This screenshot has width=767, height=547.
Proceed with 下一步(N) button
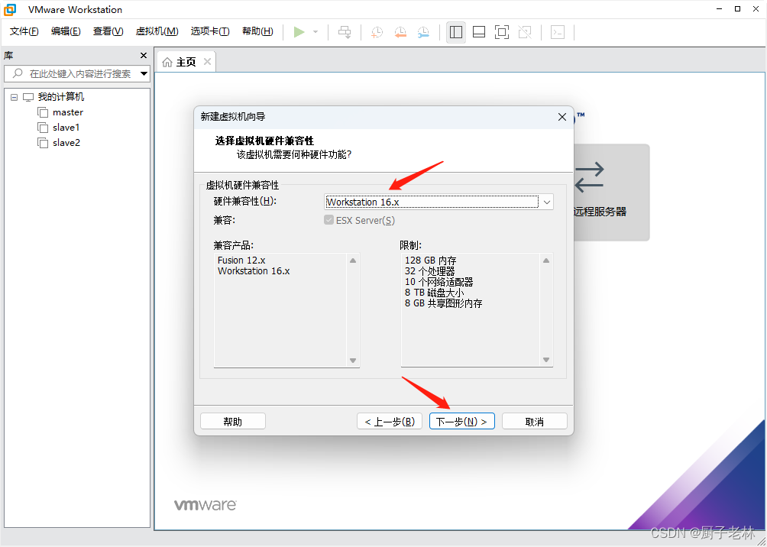point(461,421)
